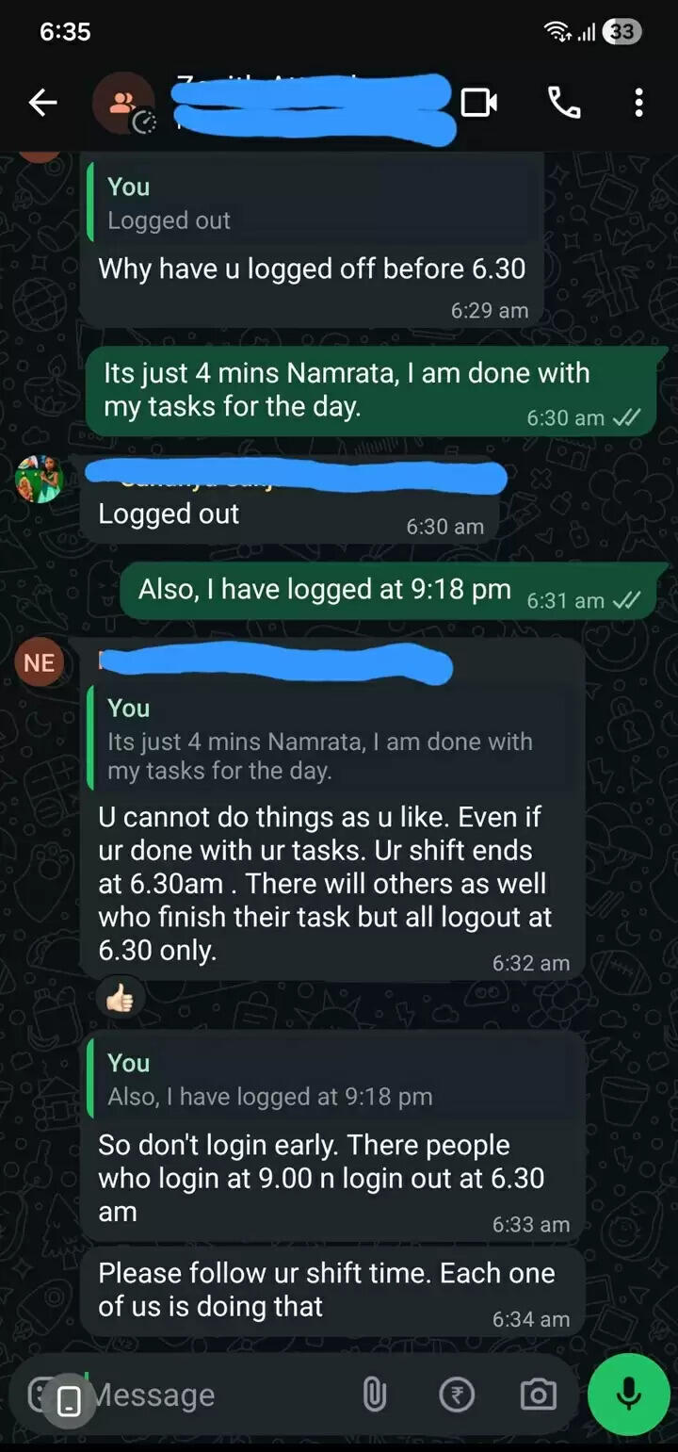Tap quoted reply 'Logged out' at top
678x1452 pixels.
tap(313, 202)
